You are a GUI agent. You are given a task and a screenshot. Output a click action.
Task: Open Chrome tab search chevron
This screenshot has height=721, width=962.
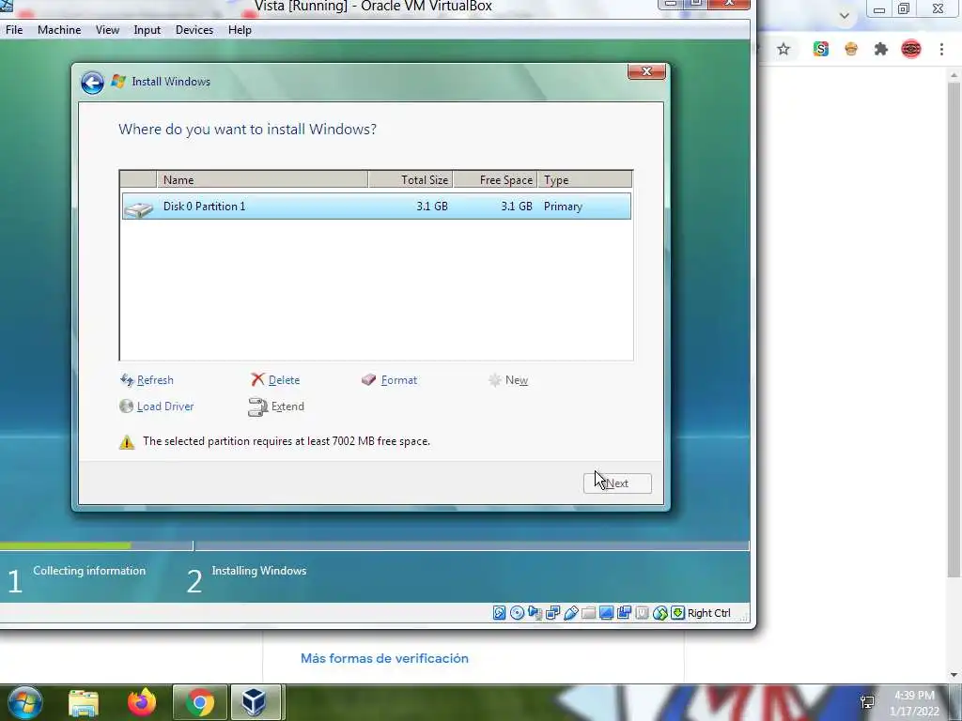coord(845,15)
